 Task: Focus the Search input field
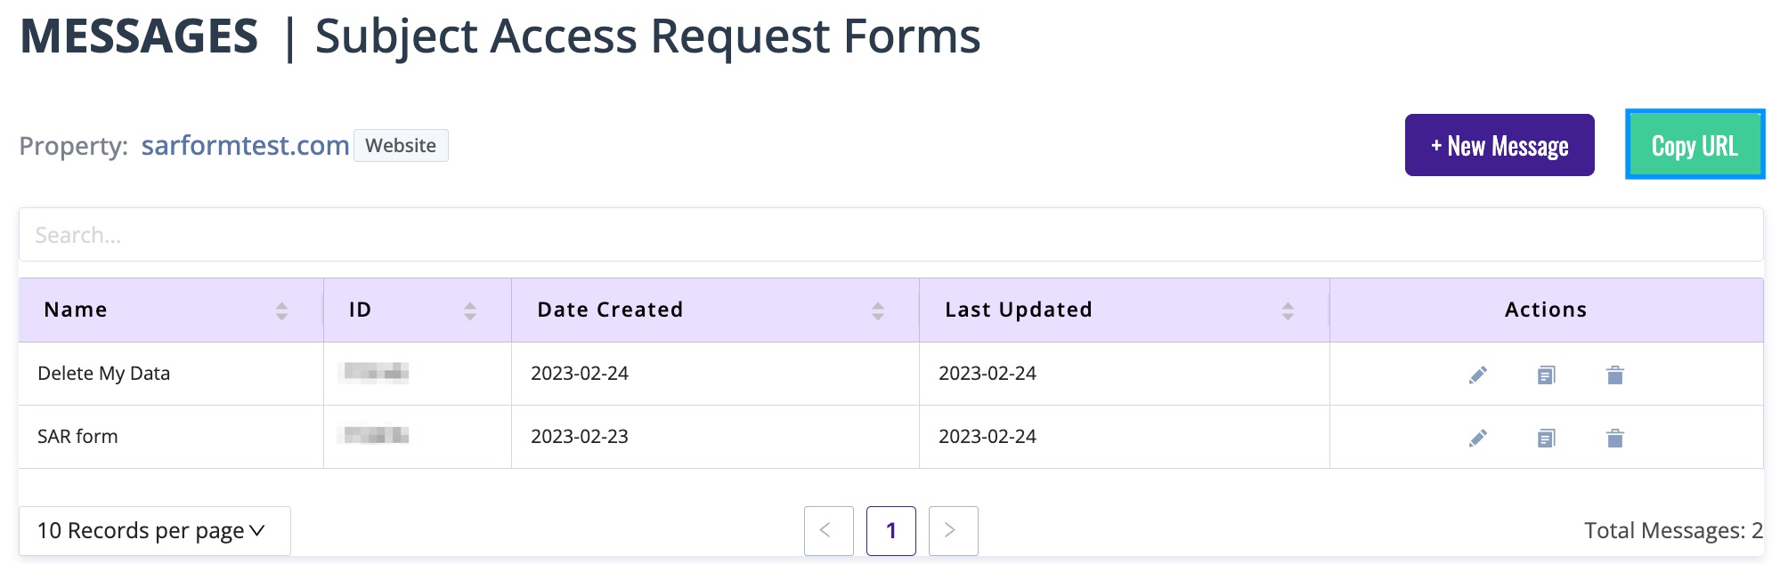[x=890, y=235]
